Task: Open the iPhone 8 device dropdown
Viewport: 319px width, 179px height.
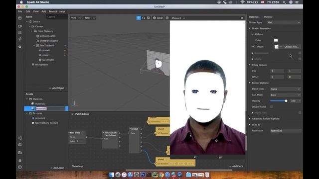Action: (178, 18)
